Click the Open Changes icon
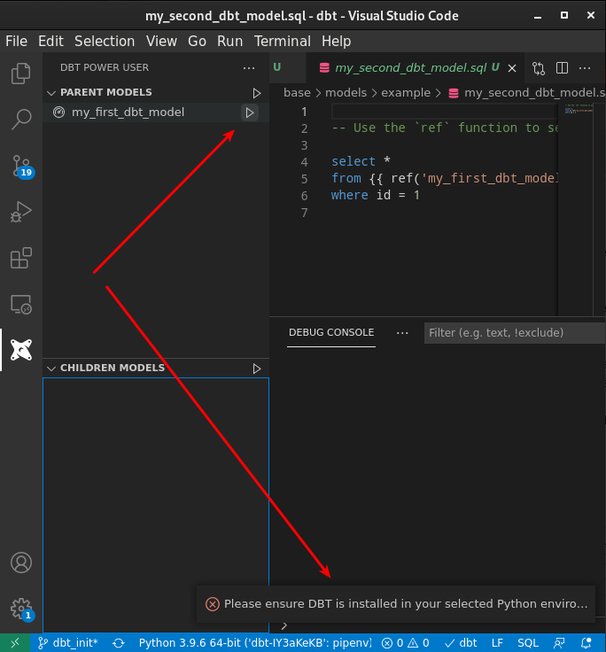606x652 pixels. click(538, 68)
